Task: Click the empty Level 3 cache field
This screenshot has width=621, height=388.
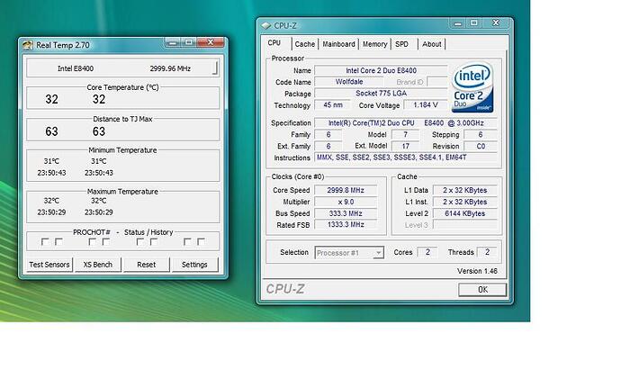Action: coord(465,225)
